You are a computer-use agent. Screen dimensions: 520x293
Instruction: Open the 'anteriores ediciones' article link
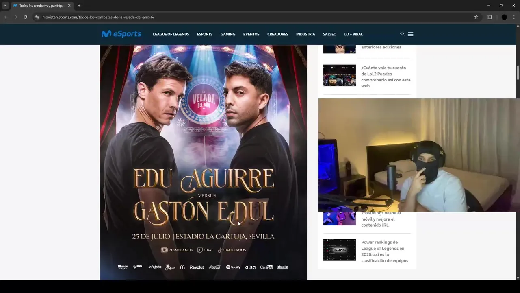click(381, 47)
